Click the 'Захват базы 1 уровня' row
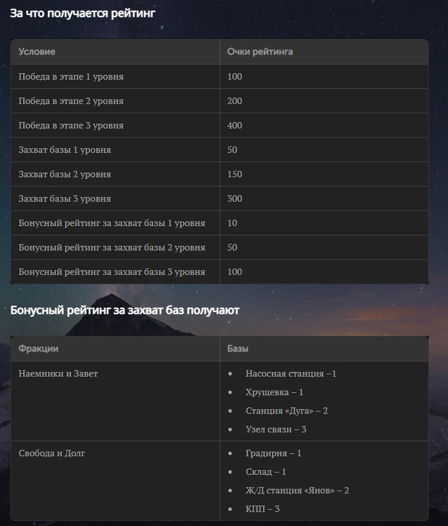The height and width of the screenshot is (526, 448). (x=220, y=150)
